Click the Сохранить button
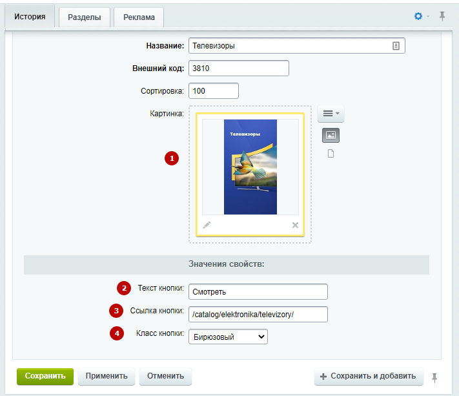Screen dimensions: 459x396 coord(45,376)
